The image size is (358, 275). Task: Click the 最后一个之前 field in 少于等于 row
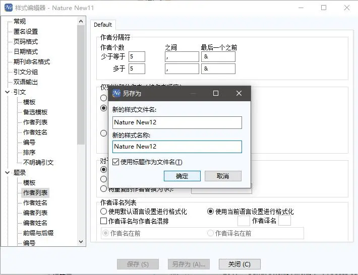[218, 56]
